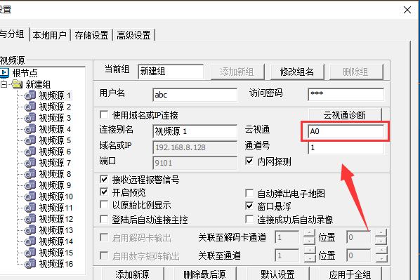
Task: Toggle 内网探测 checkbox
Action: click(249, 161)
